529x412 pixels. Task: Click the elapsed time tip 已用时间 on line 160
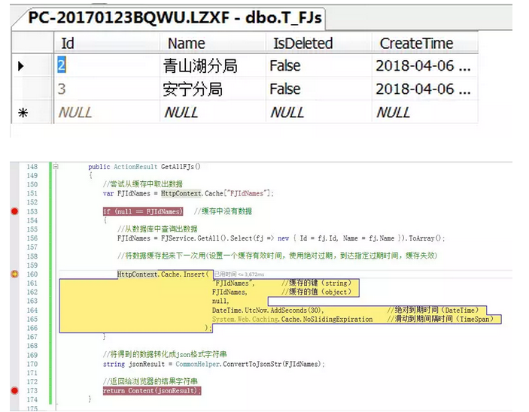coord(239,274)
